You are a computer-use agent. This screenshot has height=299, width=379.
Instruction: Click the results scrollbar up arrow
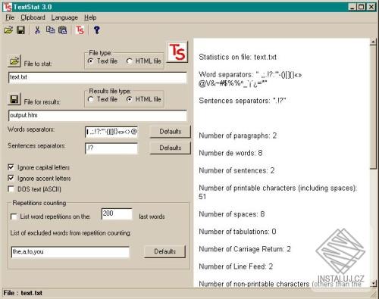(x=373, y=42)
